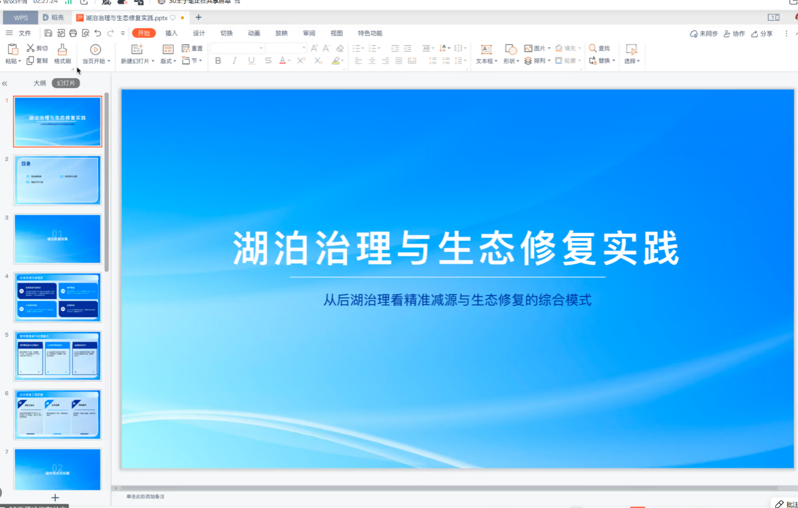Open the Animation (动画) ribbon tab
Viewport: 798px width, 508px height.
254,33
